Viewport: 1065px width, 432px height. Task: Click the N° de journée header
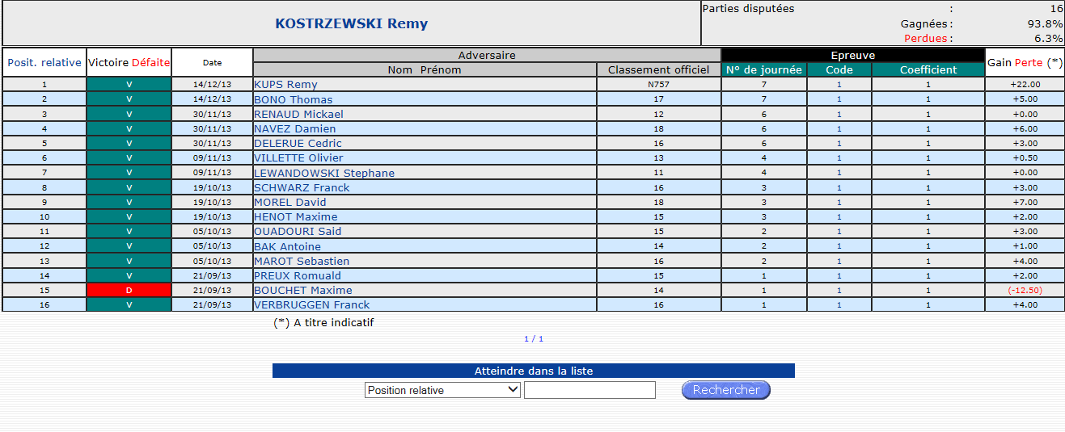pos(763,69)
